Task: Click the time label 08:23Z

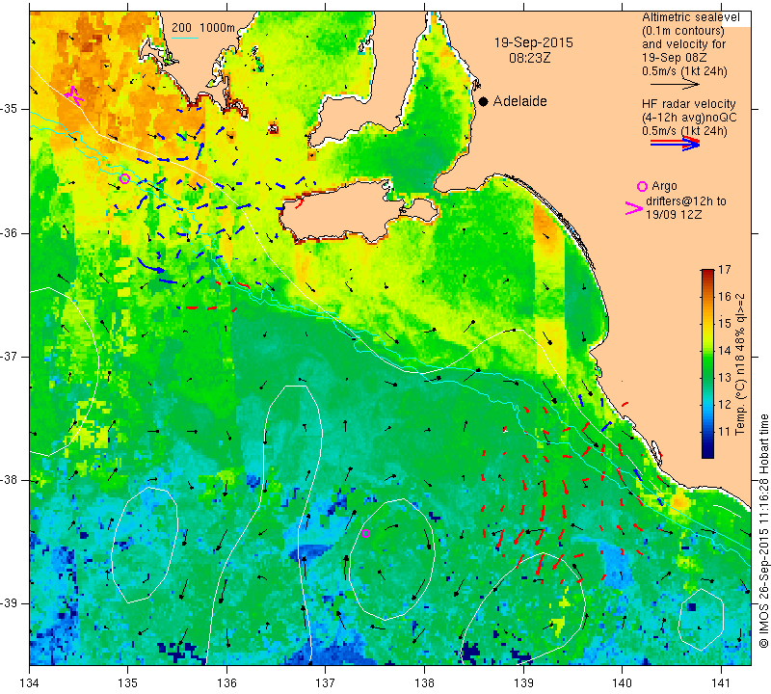Action: tap(529, 58)
